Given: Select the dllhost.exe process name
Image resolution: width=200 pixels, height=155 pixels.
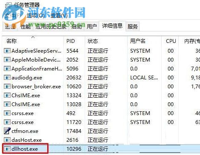Looking at the screenshot, I should [25, 149].
